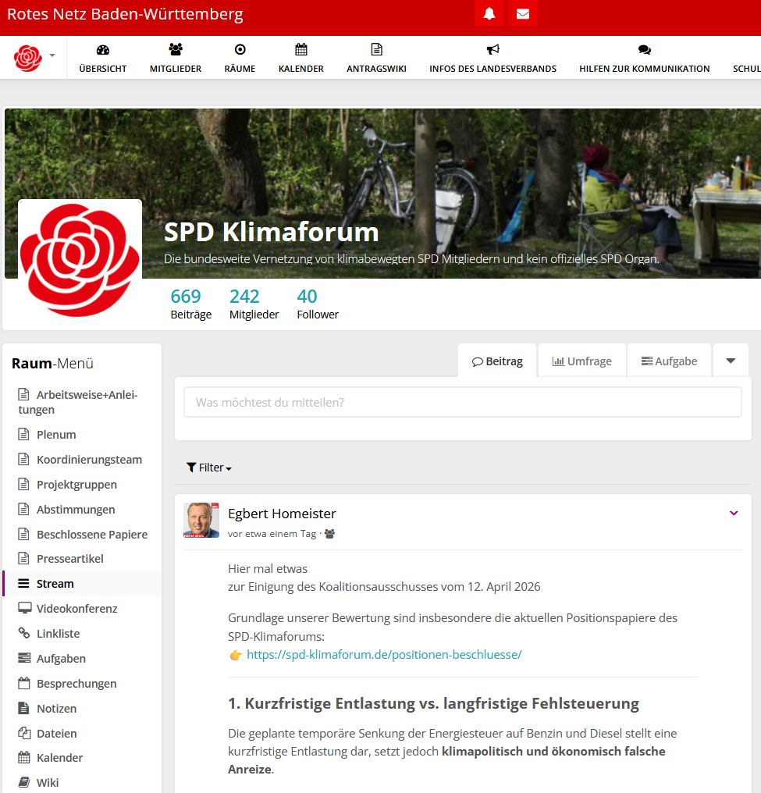This screenshot has height=793, width=761.
Task: Select Videokonferenz in Raum-Menü
Action: [x=76, y=609]
